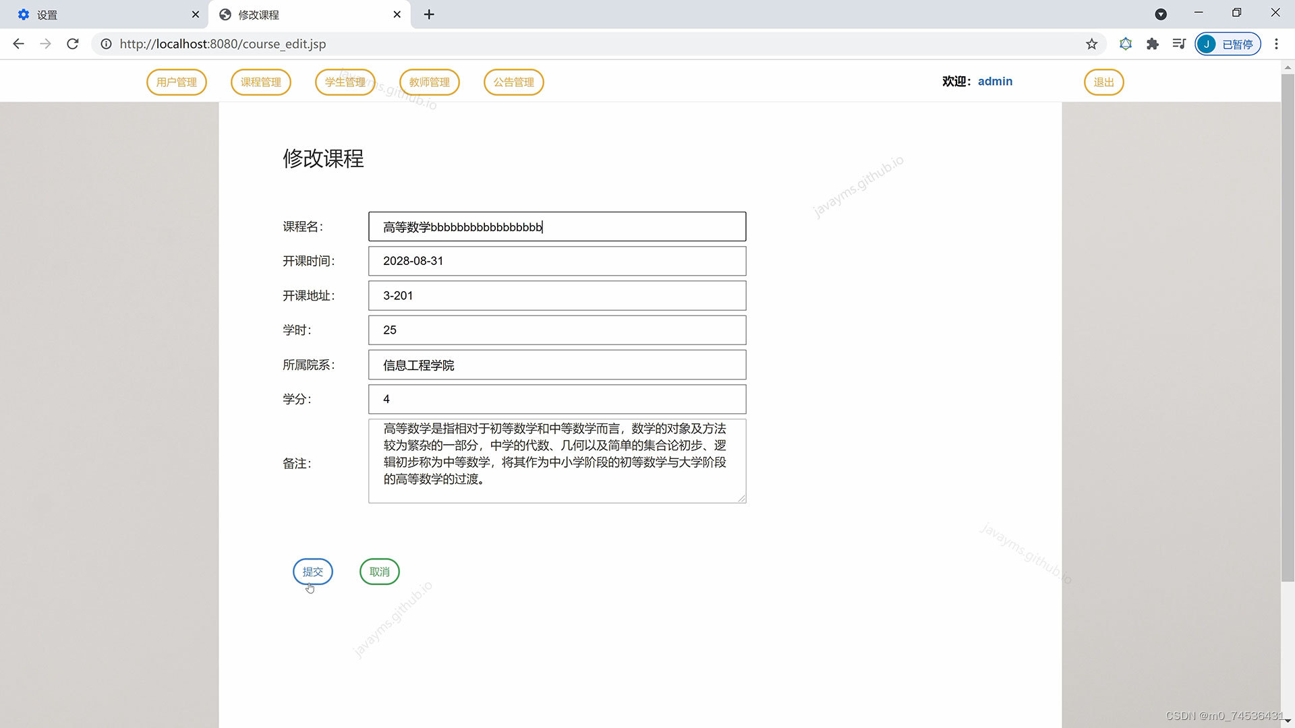This screenshot has height=728, width=1295.
Task: Click the 开课地址: label
Action: (x=309, y=295)
